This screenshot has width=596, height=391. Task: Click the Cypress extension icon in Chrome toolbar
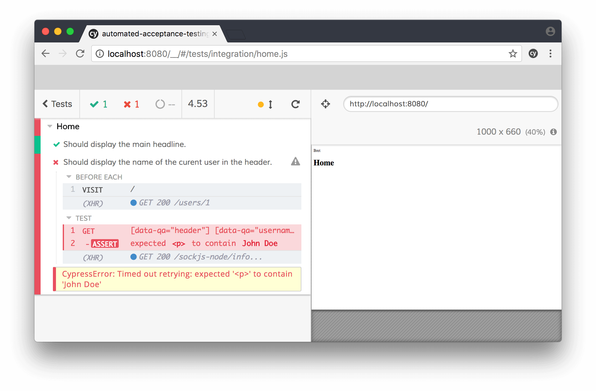(533, 54)
